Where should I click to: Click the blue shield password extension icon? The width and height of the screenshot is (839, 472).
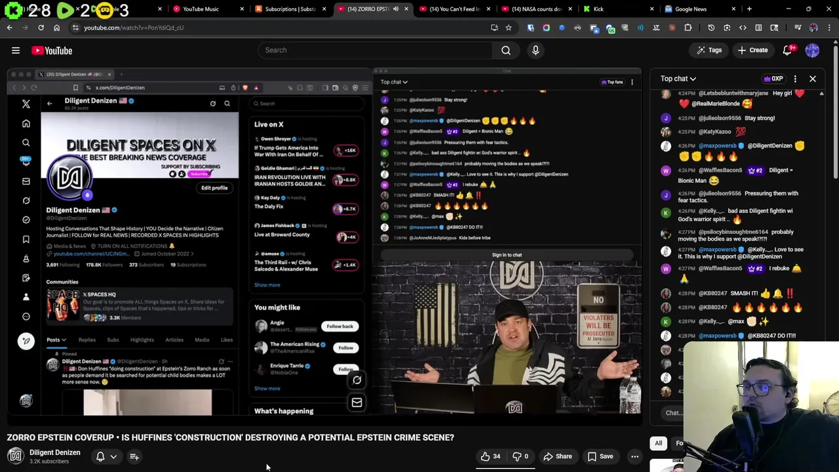(x=530, y=28)
